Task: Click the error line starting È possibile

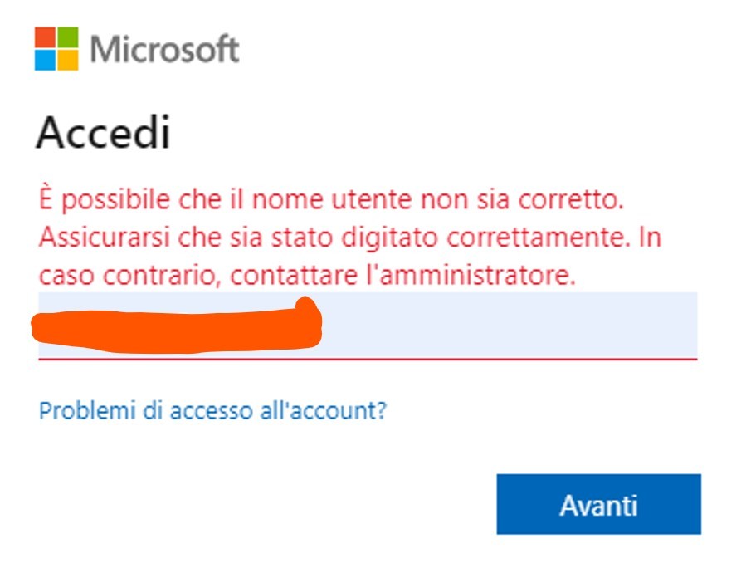Action: [331, 199]
